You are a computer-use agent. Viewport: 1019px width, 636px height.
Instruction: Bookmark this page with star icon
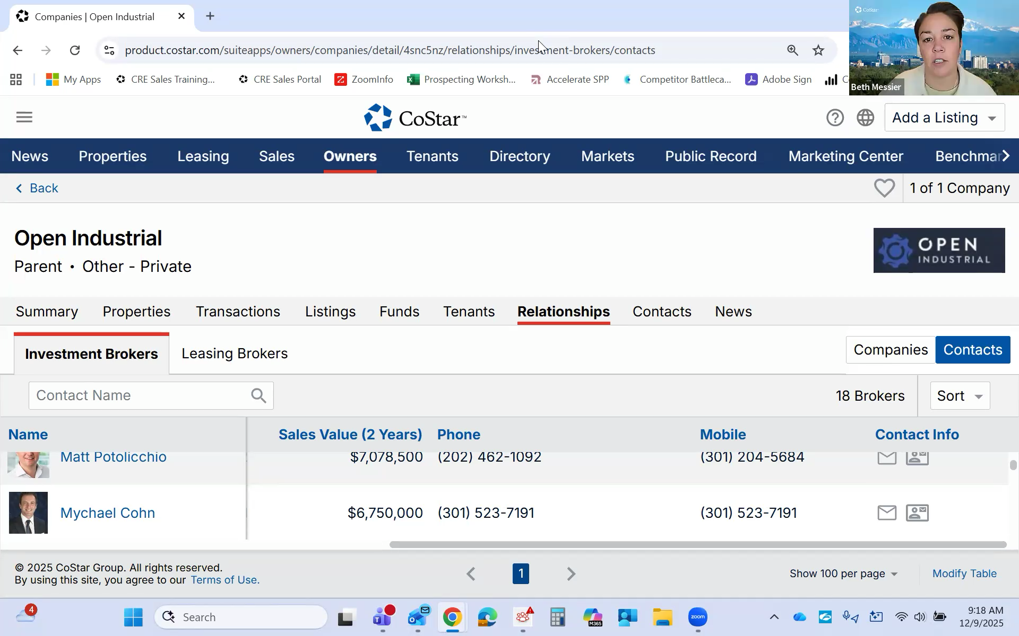point(818,50)
